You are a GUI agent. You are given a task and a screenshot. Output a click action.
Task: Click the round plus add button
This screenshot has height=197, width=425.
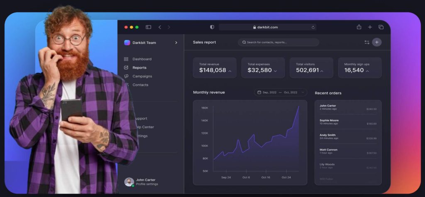tap(376, 42)
